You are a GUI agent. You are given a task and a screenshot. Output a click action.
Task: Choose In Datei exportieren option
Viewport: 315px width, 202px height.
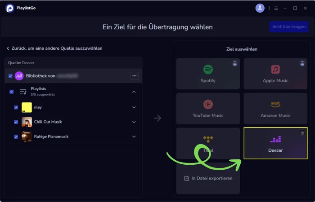(x=208, y=178)
